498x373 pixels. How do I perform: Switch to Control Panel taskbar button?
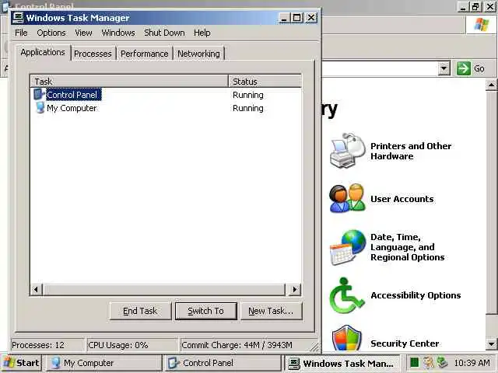223,363
